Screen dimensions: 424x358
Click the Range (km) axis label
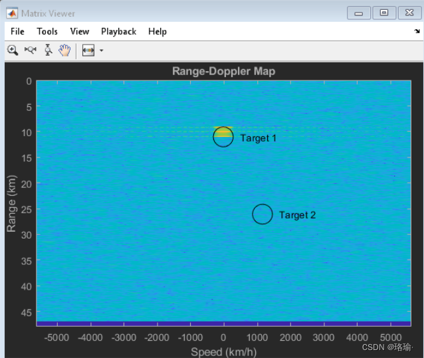[x=11, y=203]
